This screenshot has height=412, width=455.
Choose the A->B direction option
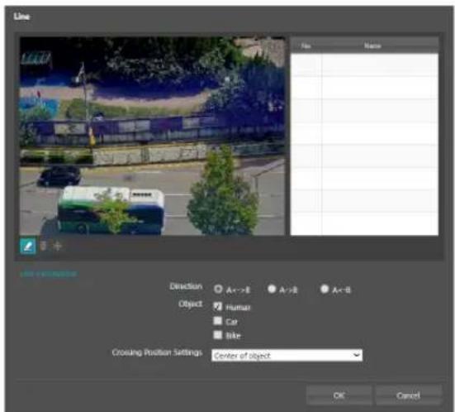(x=272, y=289)
